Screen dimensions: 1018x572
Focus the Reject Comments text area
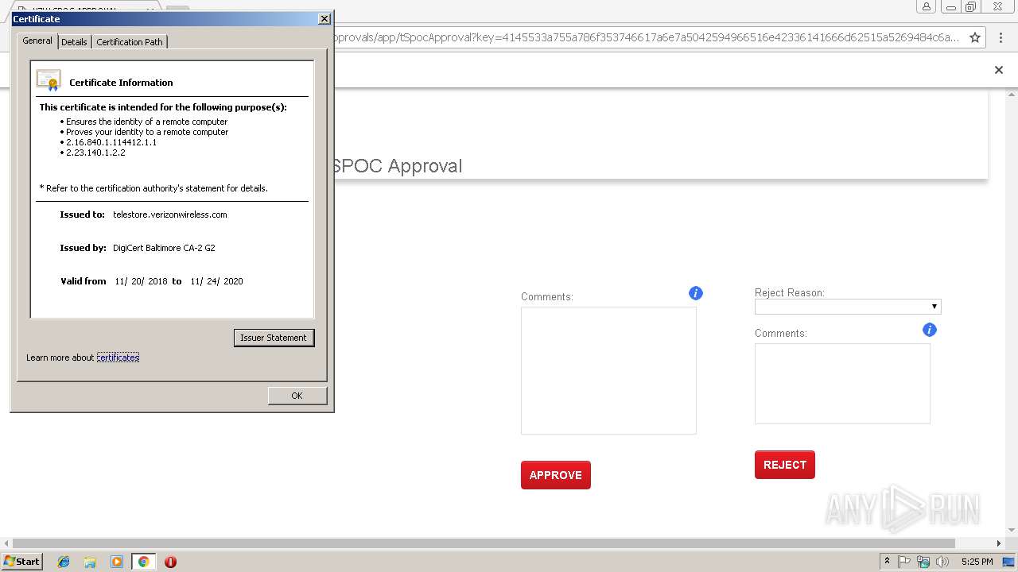coord(842,384)
